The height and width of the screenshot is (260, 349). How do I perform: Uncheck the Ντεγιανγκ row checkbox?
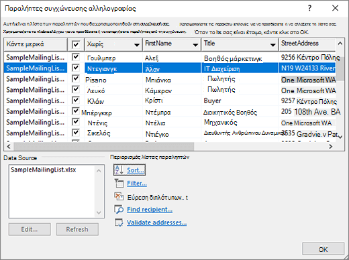[x=76, y=68]
